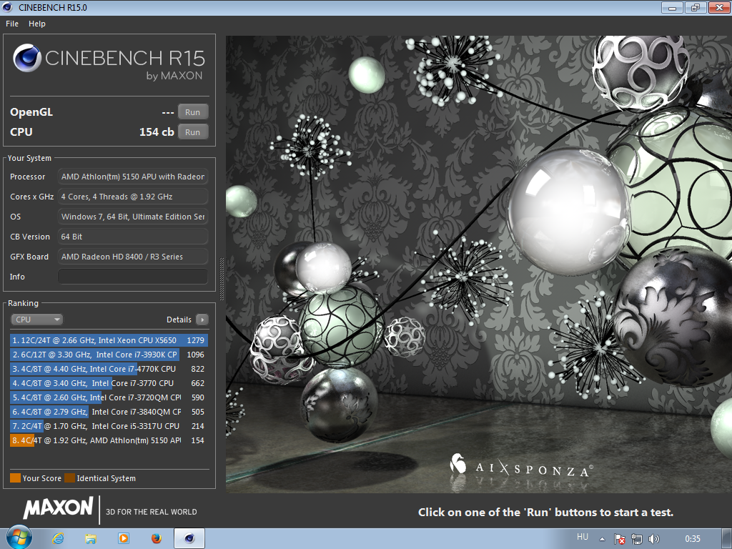Viewport: 732px width, 549px height.
Task: Click the Cinebench taskbar button
Action: point(189,539)
